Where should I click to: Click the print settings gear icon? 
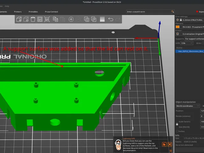click(x=178, y=20)
